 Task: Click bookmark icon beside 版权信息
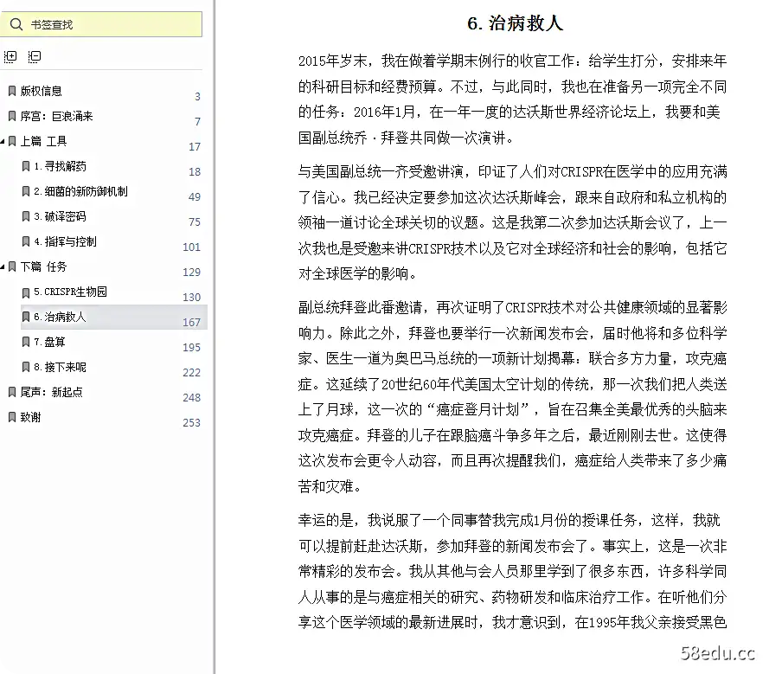[12, 91]
